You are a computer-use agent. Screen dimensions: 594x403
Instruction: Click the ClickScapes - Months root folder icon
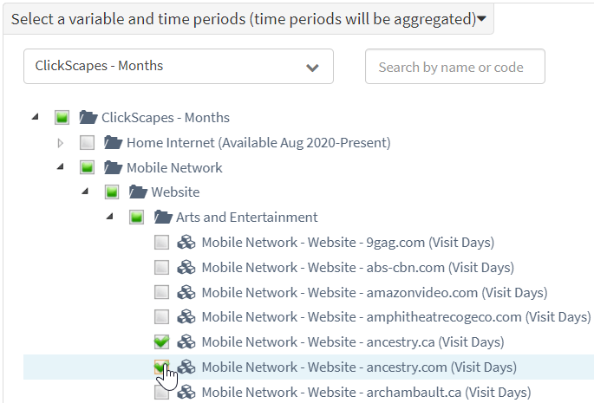point(88,117)
